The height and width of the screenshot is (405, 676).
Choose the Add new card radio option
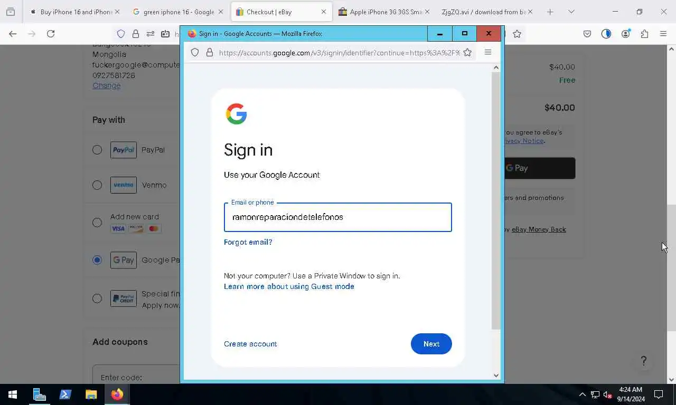pyautogui.click(x=97, y=223)
